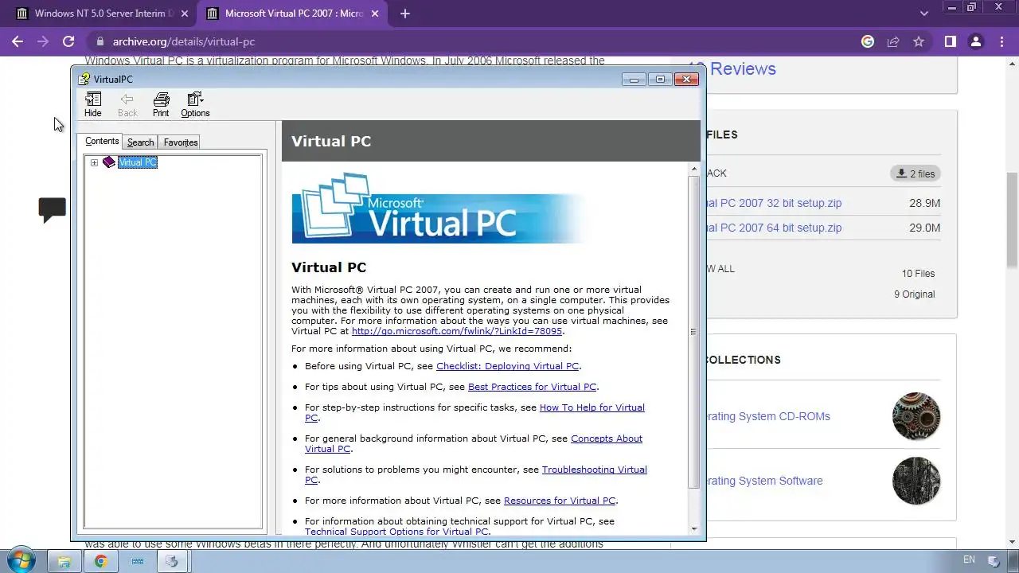Open Concepts About Virtual PC link
The image size is (1019, 573).
pos(606,439)
